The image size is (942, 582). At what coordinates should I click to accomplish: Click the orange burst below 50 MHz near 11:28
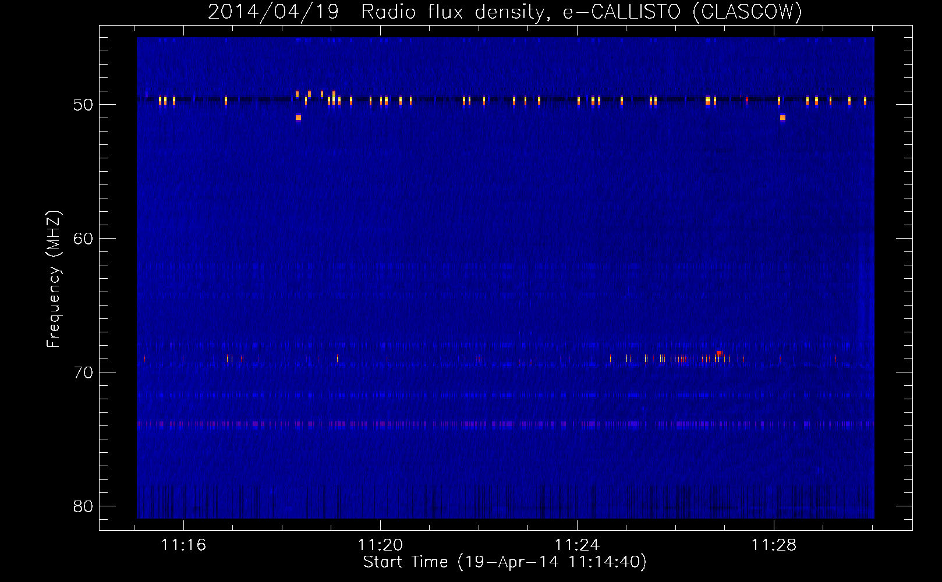click(x=782, y=118)
